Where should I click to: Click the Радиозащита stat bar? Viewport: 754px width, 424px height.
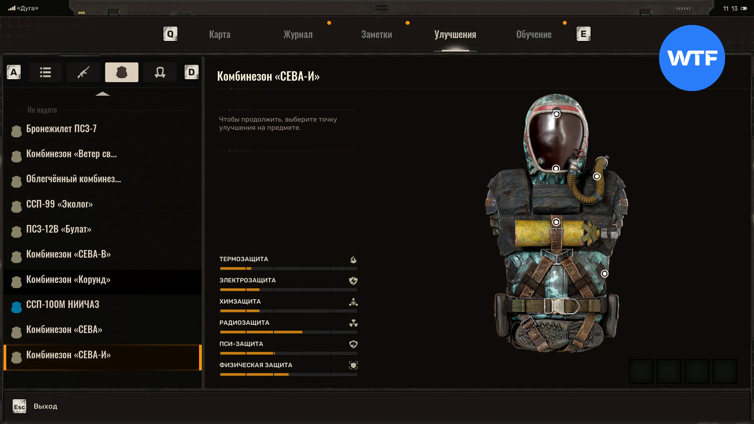point(288,332)
